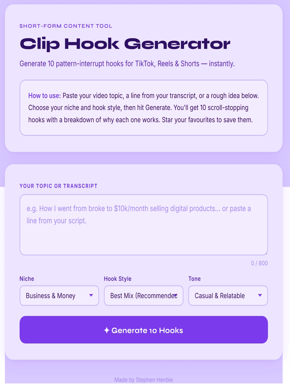Click the 'How to use:' bold label
The width and height of the screenshot is (290, 387).
click(44, 96)
